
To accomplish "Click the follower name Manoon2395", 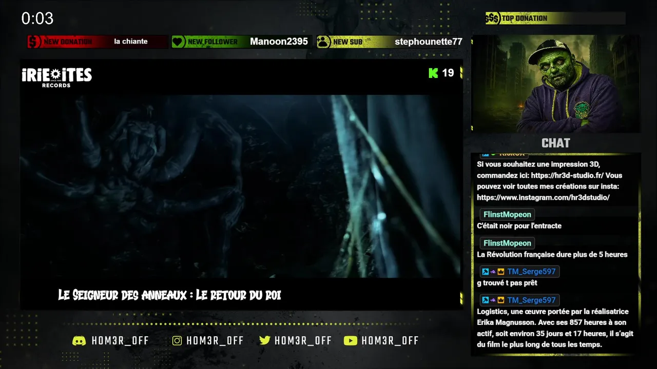I will point(279,42).
